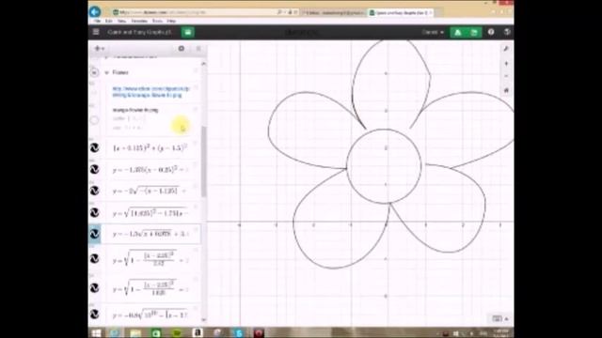Click the y=-2√-(x-1.125) expression field
The width and height of the screenshot is (602, 338).
pos(150,191)
